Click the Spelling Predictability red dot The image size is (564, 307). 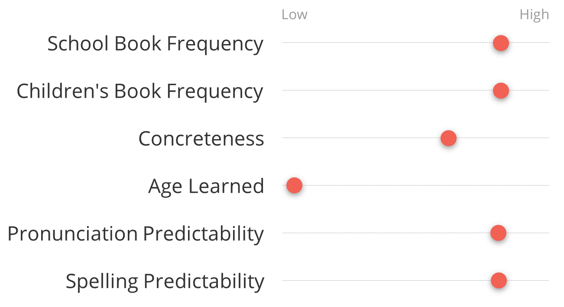(499, 281)
